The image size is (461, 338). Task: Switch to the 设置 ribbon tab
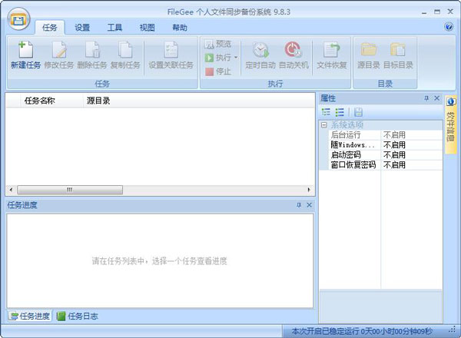[x=82, y=28]
